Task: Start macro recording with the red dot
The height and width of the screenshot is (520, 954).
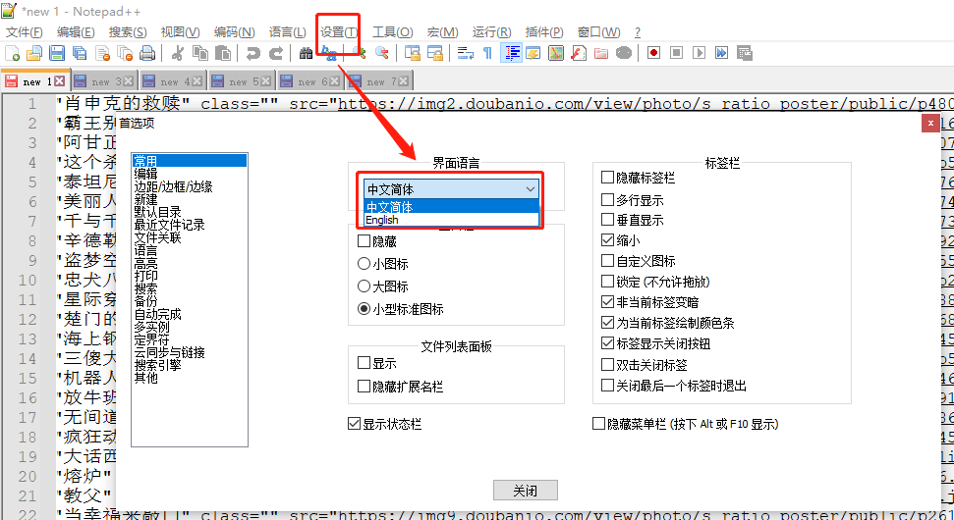Action: coord(653,53)
